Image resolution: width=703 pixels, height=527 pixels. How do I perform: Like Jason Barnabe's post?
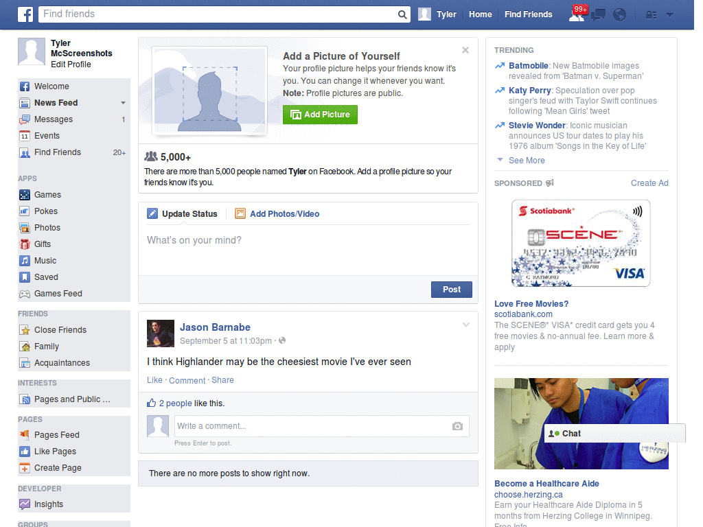point(154,380)
